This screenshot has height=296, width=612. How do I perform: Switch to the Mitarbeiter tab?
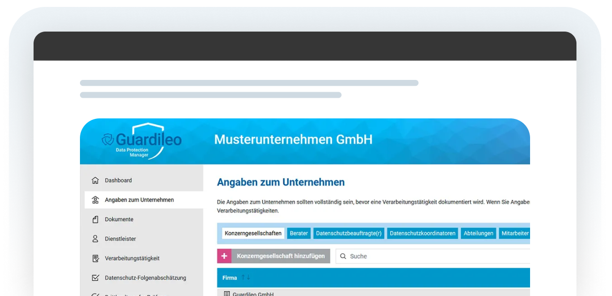coord(514,233)
